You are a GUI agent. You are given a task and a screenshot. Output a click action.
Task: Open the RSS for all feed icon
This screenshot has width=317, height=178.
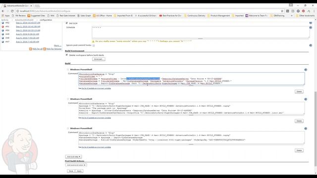pyautogui.click(x=31, y=49)
